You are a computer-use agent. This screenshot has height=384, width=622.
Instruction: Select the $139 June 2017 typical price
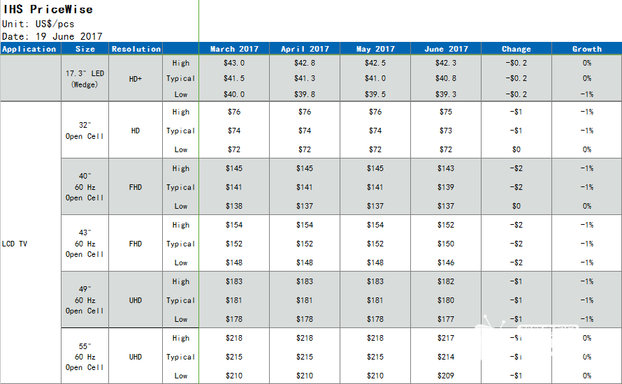[445, 187]
